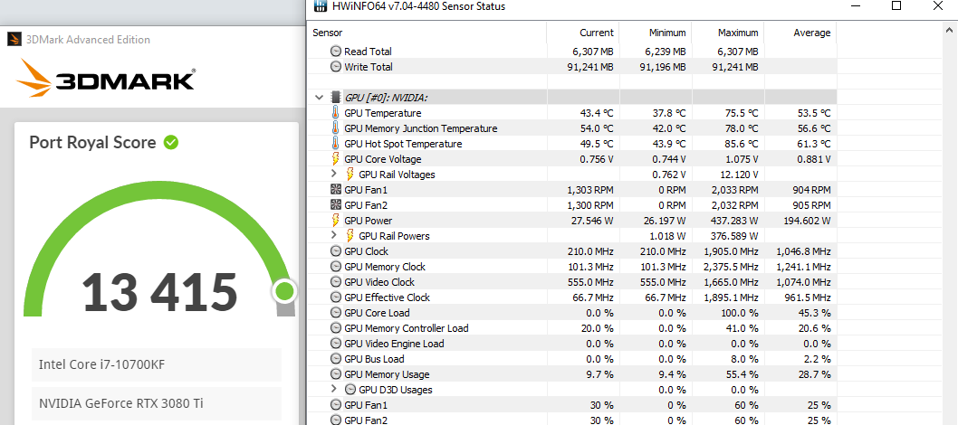Maximize the HWiNFO64 Sensor Status window
This screenshot has height=425, width=958.
click(896, 6)
